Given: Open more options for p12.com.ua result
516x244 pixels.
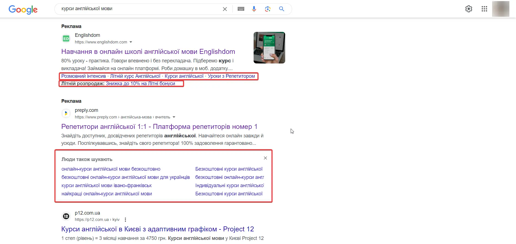Looking at the screenshot, I should 125,220.
